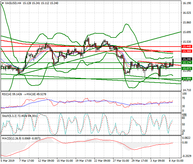
Task: Click the green 15.073 level label
Action: point(187,69)
